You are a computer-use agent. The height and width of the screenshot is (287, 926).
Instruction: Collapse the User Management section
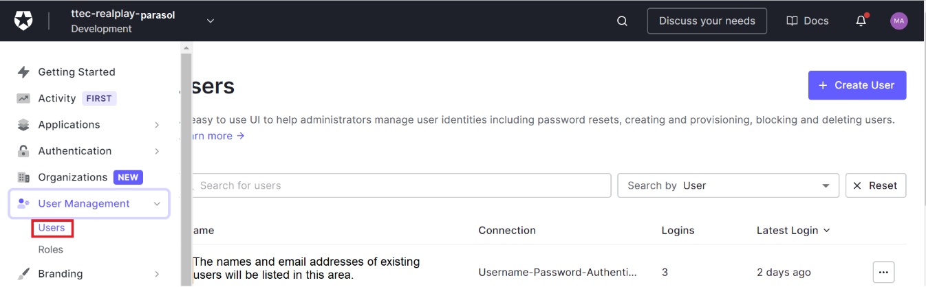157,204
